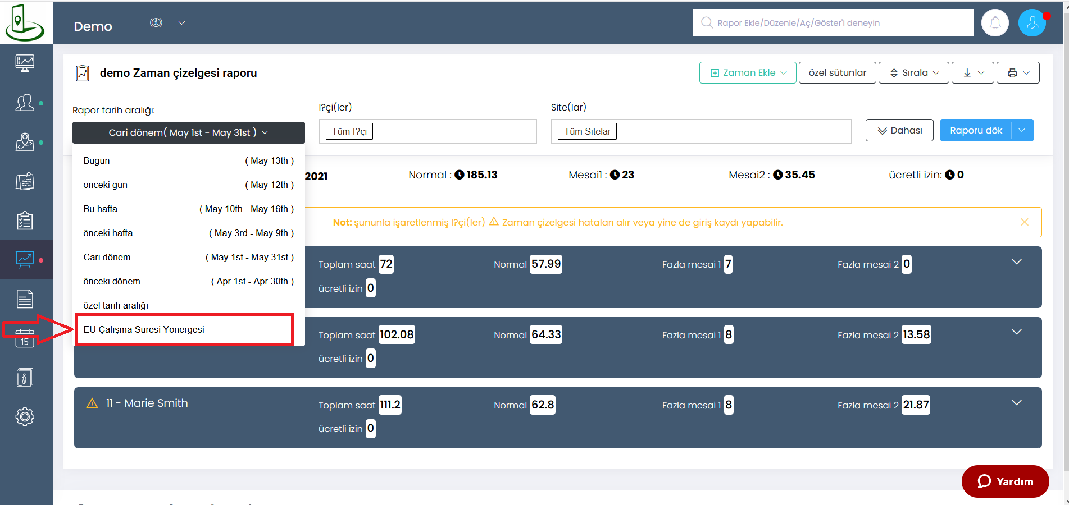Choose önceki dönem date range
The width and height of the screenshot is (1069, 505).
pyautogui.click(x=188, y=281)
